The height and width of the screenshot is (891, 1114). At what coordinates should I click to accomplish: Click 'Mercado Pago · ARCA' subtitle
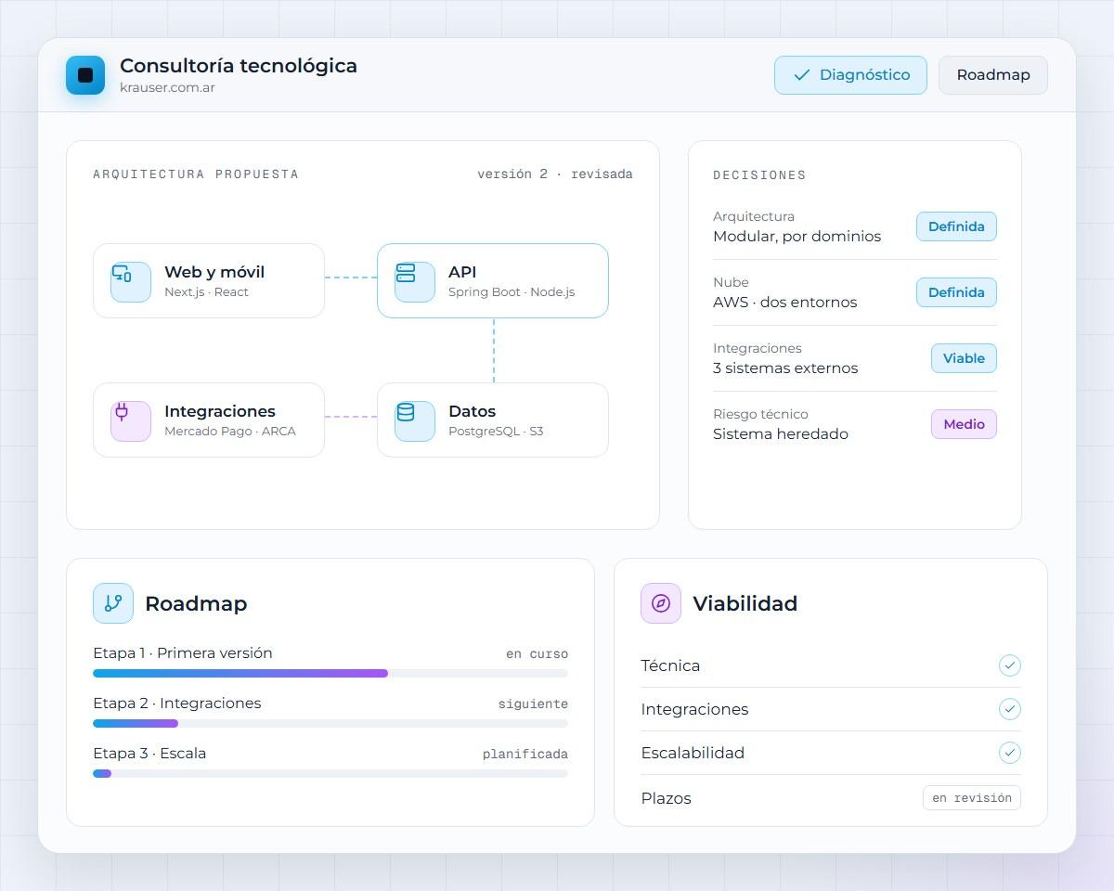230,432
